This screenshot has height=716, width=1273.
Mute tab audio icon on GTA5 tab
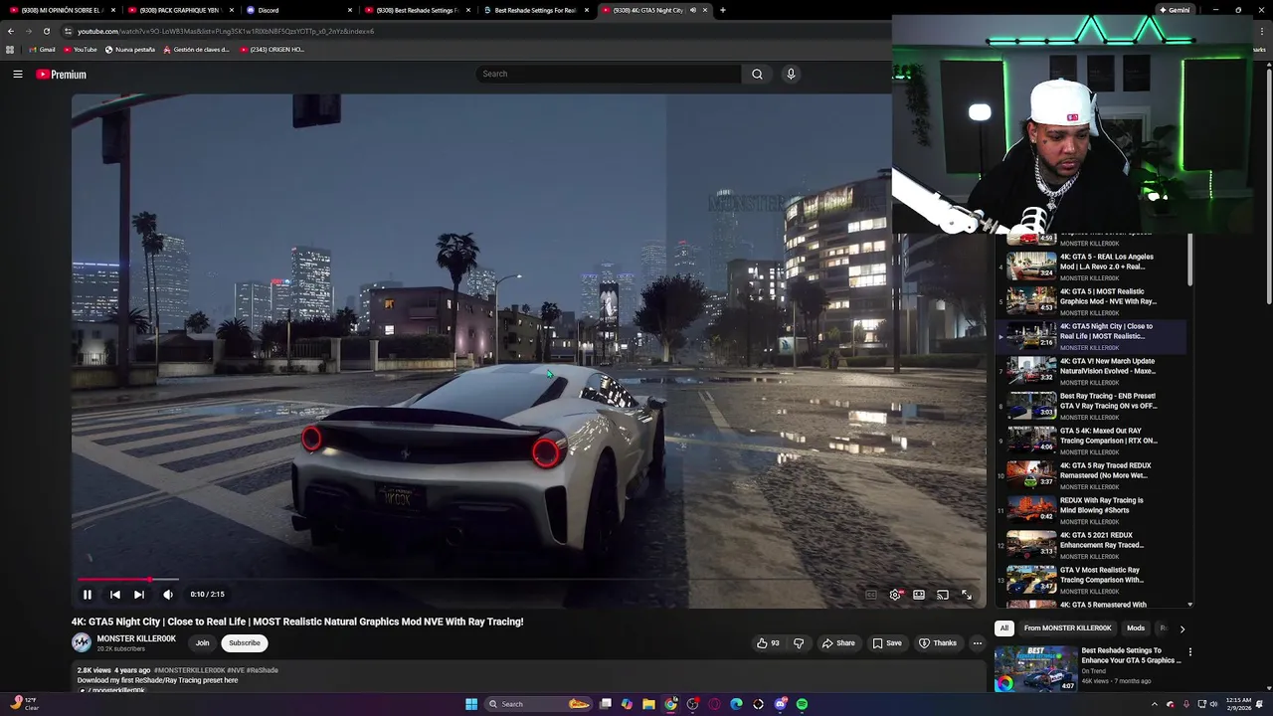(693, 10)
